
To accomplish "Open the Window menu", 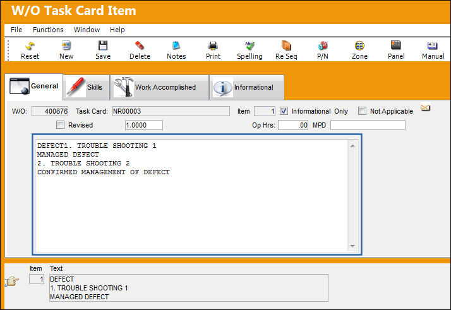I will coord(87,30).
